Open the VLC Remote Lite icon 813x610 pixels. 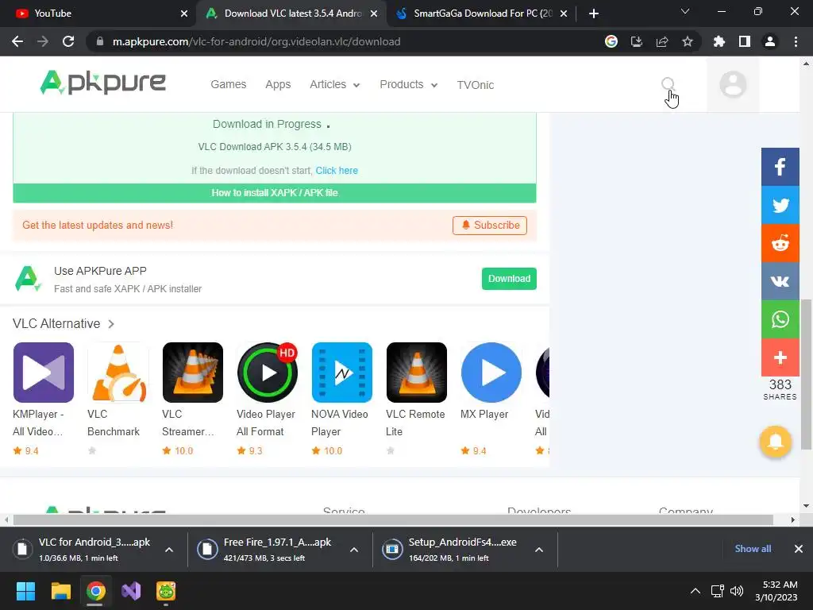pyautogui.click(x=417, y=373)
